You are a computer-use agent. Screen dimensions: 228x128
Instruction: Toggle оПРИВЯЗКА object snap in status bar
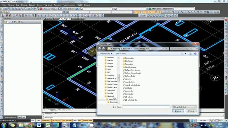pos(46,121)
